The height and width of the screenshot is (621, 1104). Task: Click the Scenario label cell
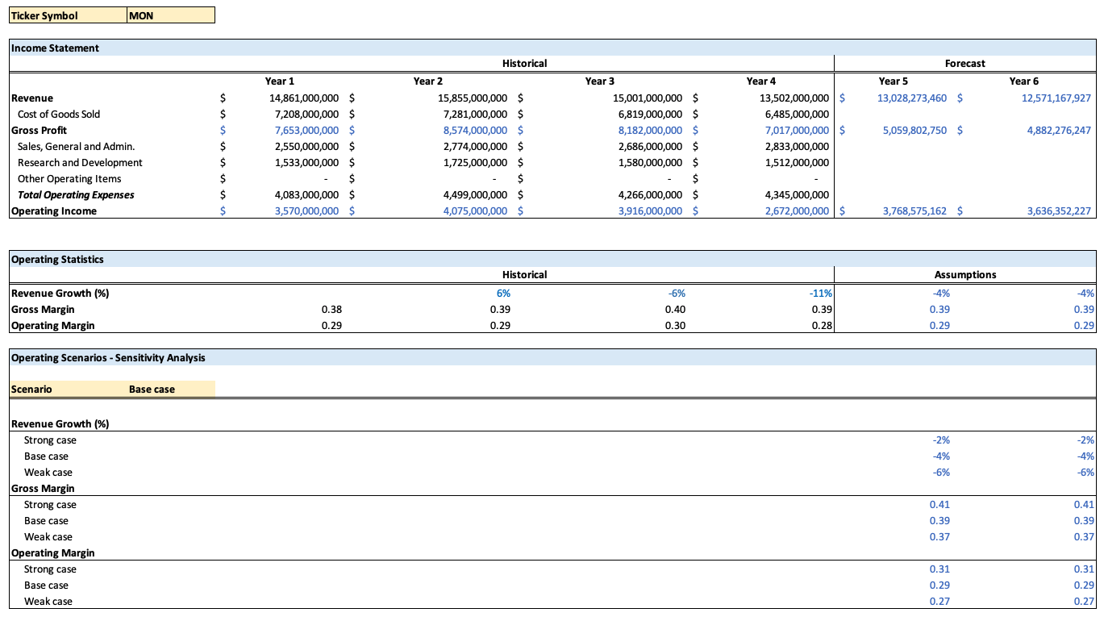point(68,389)
